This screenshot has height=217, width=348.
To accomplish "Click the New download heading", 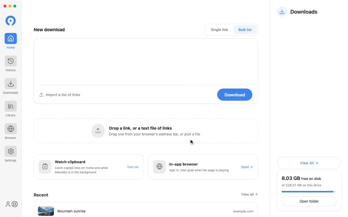I will [x=49, y=30].
